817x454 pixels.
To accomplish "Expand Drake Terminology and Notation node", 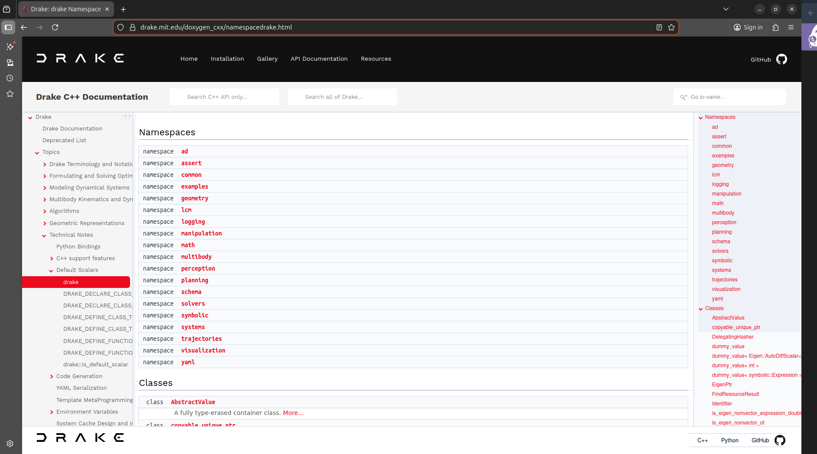I will 45,164.
